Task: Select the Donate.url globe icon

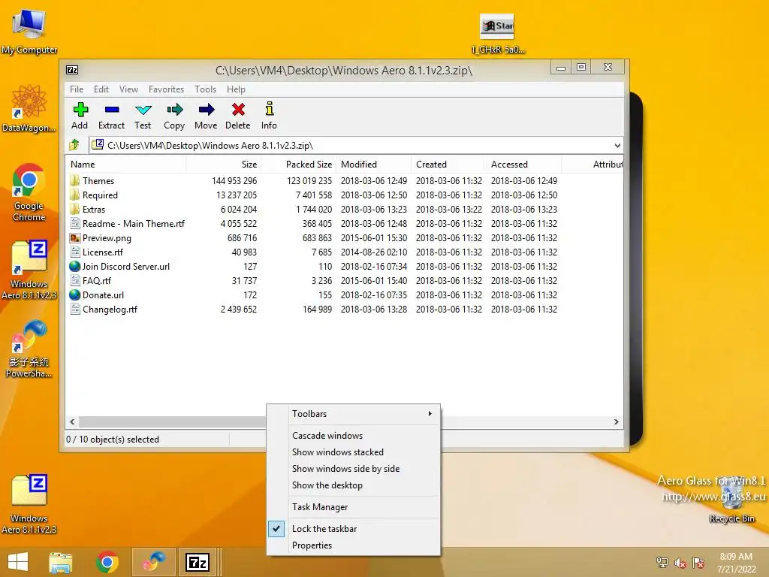Action: click(75, 295)
